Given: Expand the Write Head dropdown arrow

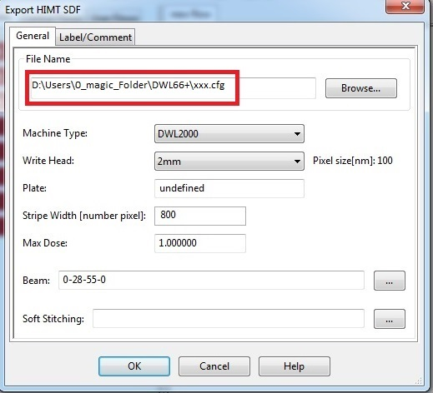Looking at the screenshot, I should (x=297, y=162).
